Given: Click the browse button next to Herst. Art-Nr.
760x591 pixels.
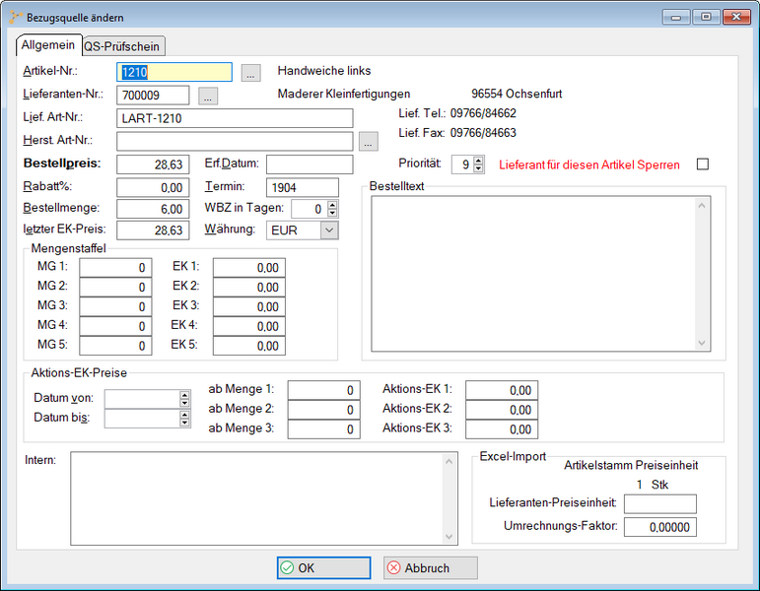Looking at the screenshot, I should (x=369, y=142).
